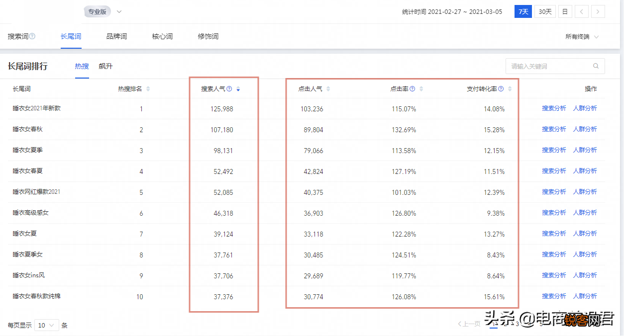Screen dimensions: 624x336
Task: Open 搜索分析 for 睡衣女春秋款纯棉
Action: pos(554,296)
